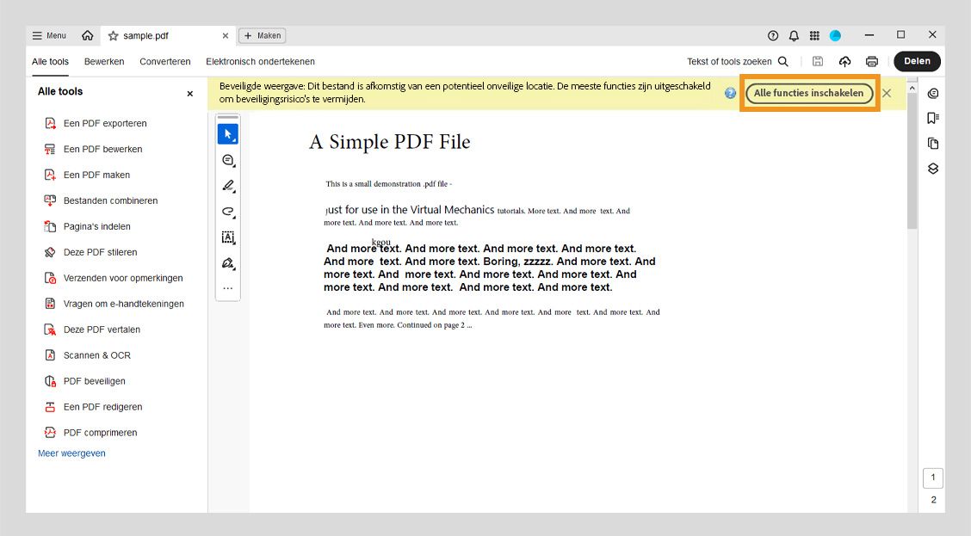Click the Alle functies inschakelen button
This screenshot has height=536, width=971.
coord(809,94)
